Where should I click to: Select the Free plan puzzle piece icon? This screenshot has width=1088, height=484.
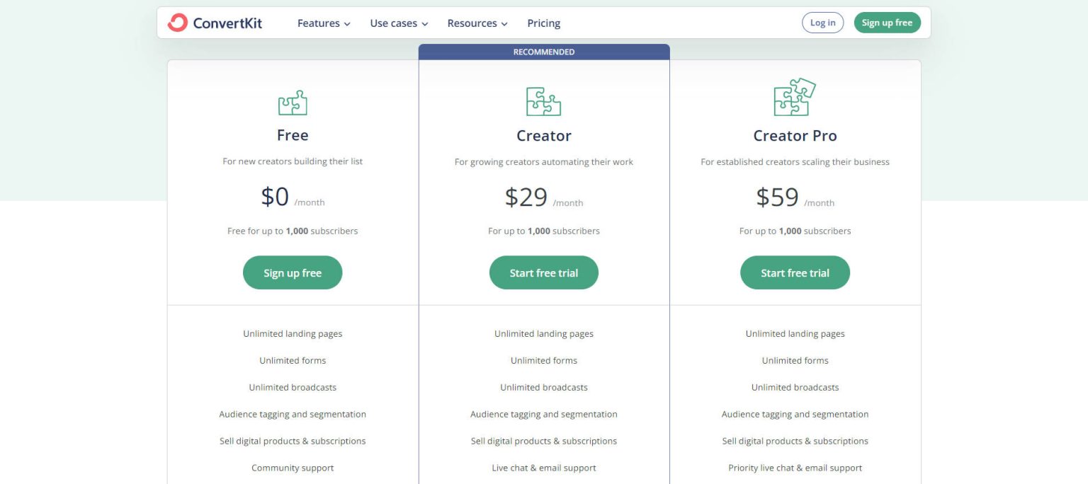293,102
